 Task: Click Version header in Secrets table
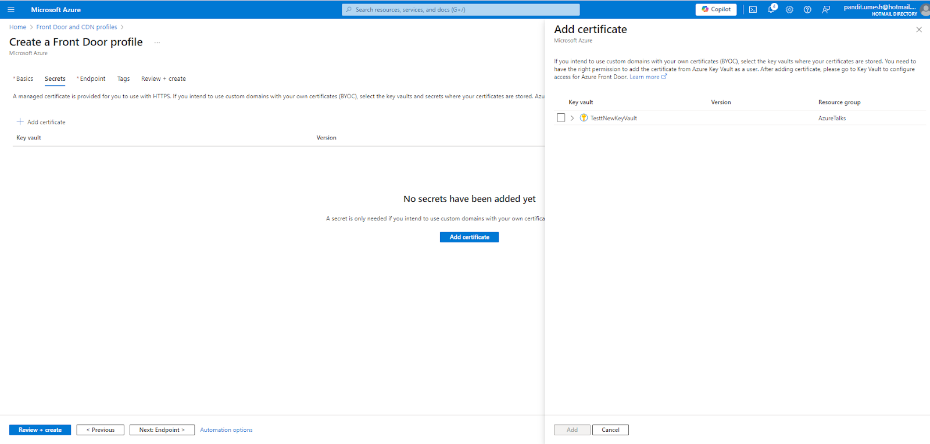coord(326,138)
